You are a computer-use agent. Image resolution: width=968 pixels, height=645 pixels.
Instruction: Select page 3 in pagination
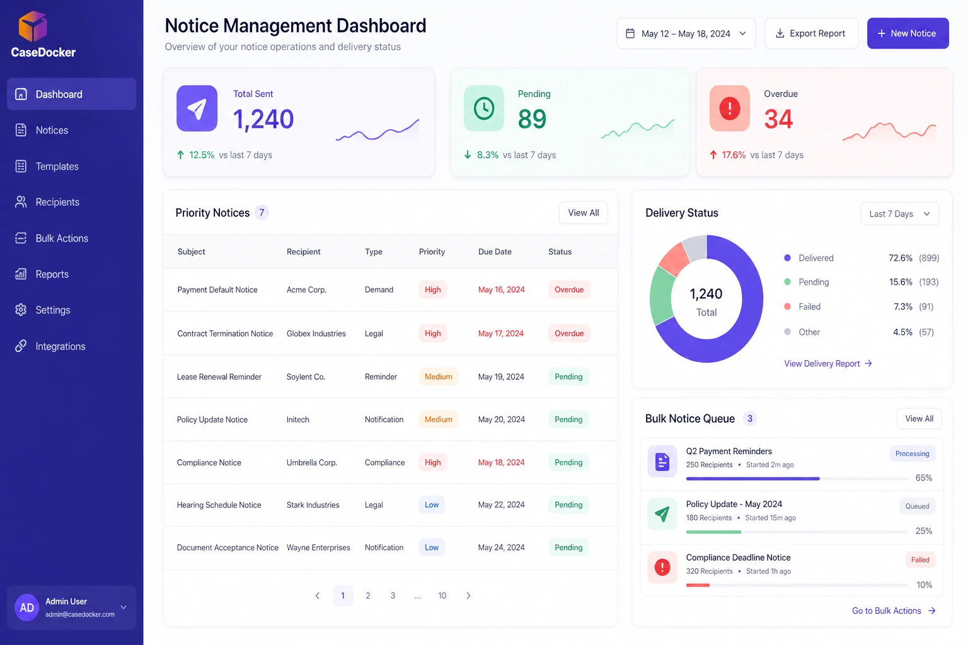(x=393, y=595)
